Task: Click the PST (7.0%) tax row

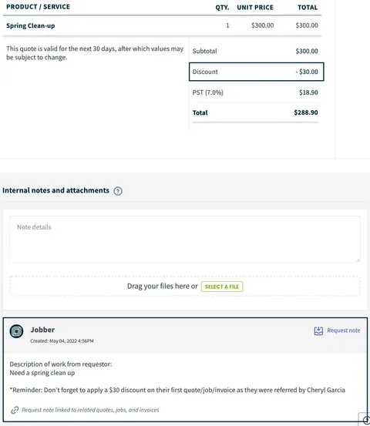Action: tap(255, 92)
